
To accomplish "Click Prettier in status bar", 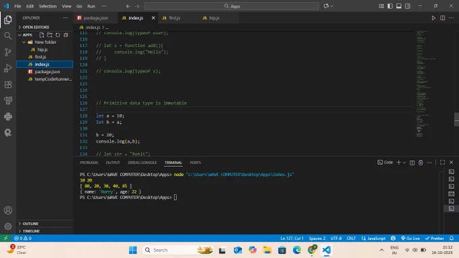I will [x=435, y=238].
